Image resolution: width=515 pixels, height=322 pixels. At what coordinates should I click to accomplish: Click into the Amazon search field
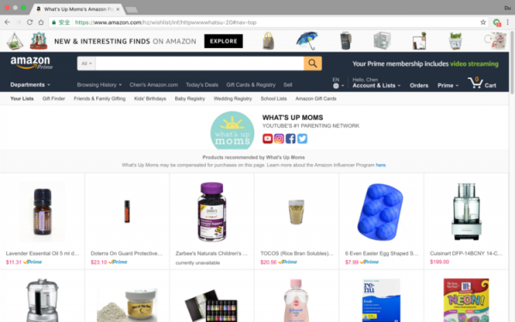200,64
